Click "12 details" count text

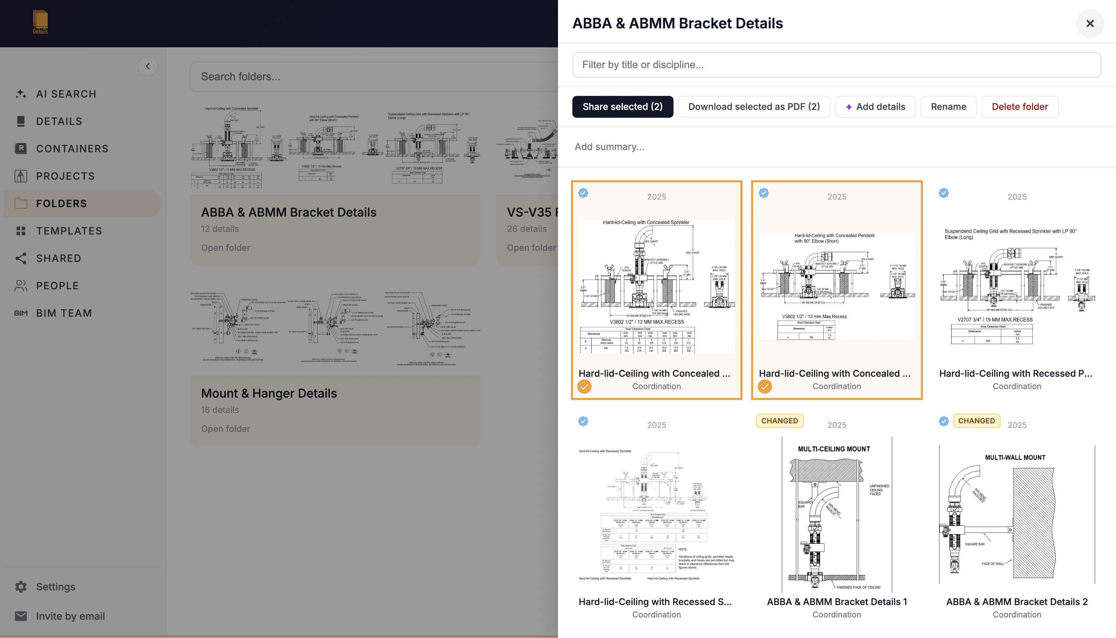point(220,229)
